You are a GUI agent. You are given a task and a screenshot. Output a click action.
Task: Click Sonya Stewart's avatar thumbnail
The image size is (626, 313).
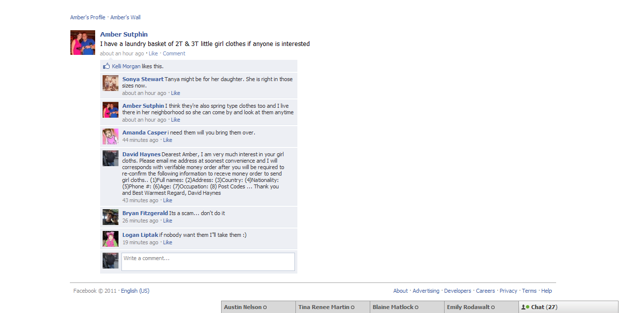(x=111, y=83)
